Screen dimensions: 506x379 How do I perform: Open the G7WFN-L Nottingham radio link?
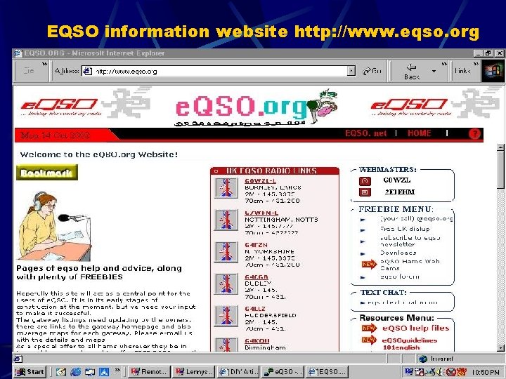[x=261, y=213]
